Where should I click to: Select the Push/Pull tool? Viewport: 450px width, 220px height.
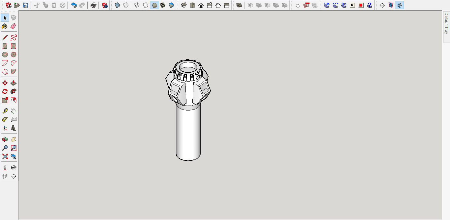pos(14,83)
